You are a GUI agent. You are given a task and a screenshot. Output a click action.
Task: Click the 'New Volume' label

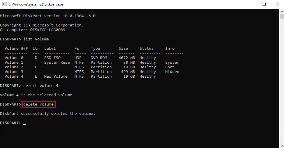pyautogui.click(x=56, y=76)
